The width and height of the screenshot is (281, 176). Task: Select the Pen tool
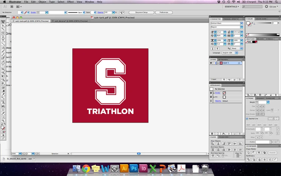pyautogui.click(x=3, y=37)
